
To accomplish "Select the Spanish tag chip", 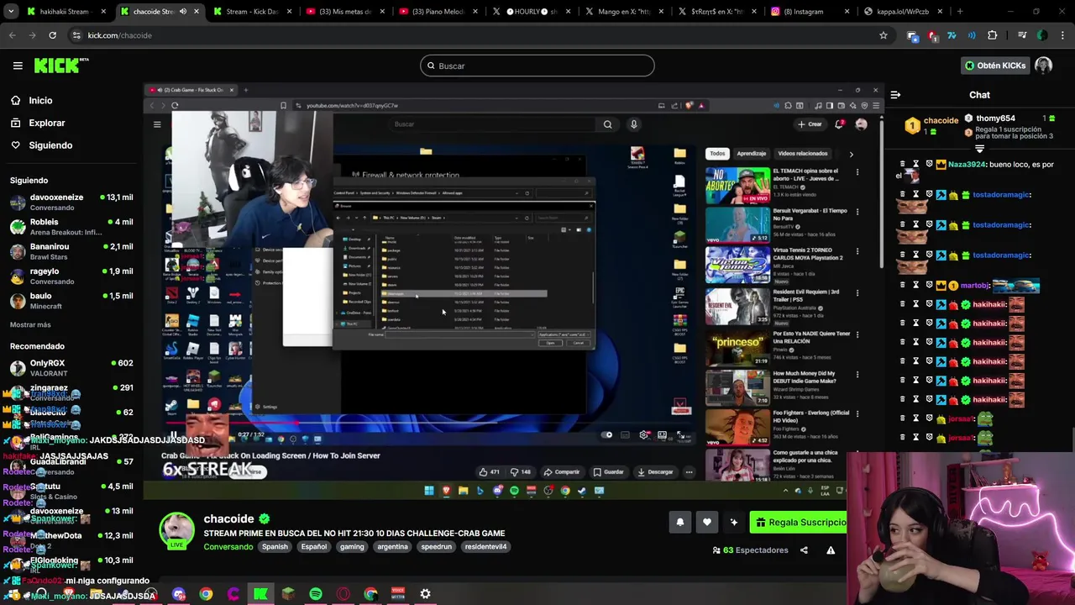I will 275,546.
